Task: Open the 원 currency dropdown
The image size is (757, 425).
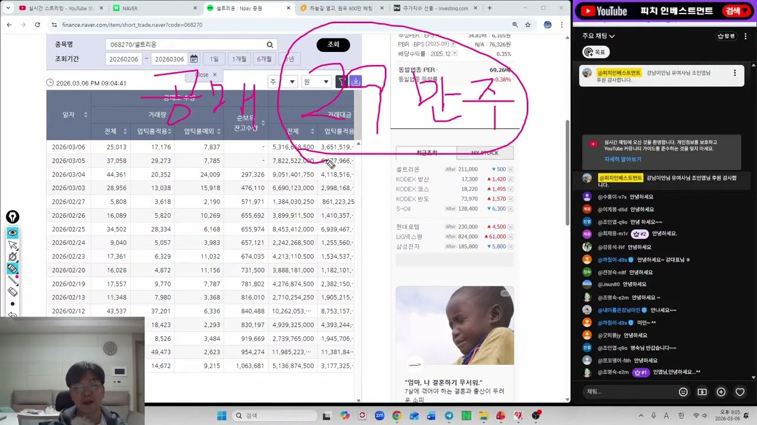Action: point(316,81)
